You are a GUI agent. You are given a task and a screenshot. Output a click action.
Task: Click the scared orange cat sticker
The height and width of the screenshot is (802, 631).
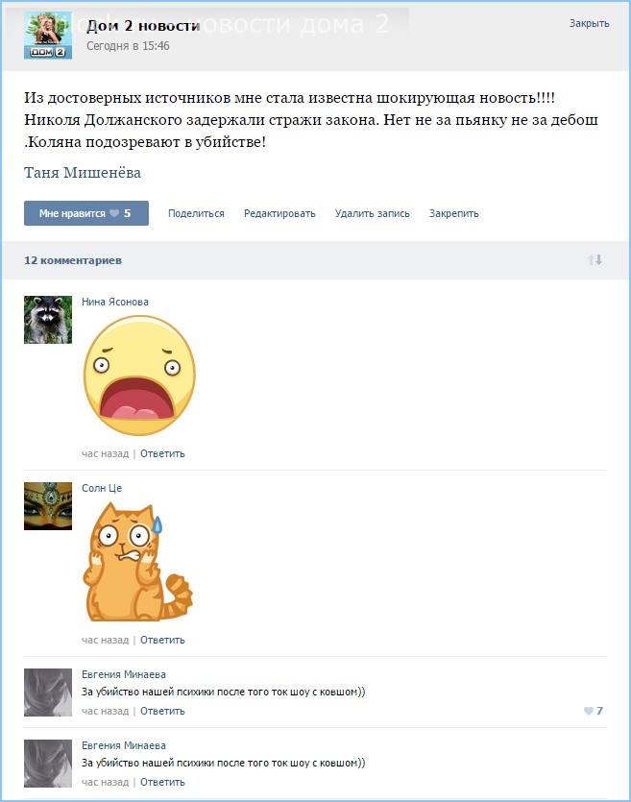(x=137, y=562)
